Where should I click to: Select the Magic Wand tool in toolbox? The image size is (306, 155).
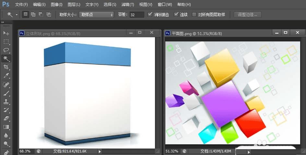(6, 59)
